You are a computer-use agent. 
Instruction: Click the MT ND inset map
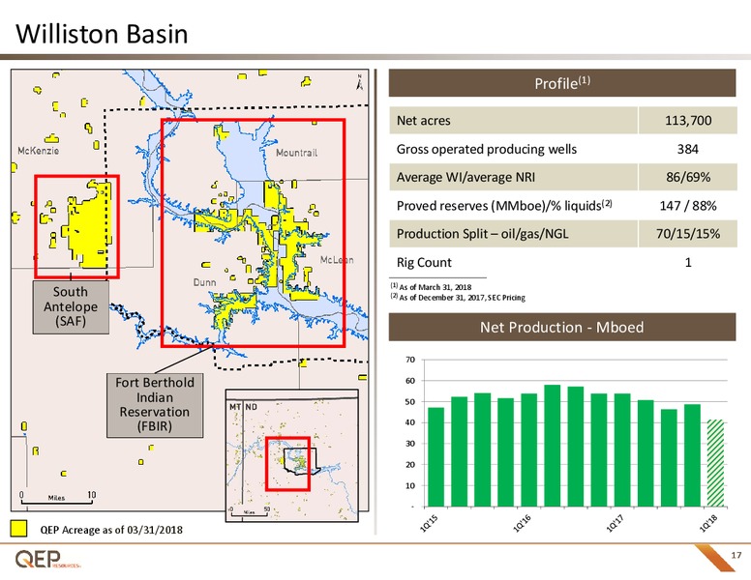(x=291, y=455)
